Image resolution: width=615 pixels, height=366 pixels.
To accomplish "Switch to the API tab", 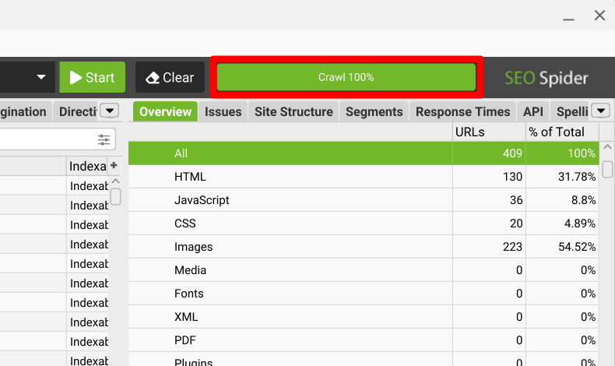I will click(x=532, y=111).
